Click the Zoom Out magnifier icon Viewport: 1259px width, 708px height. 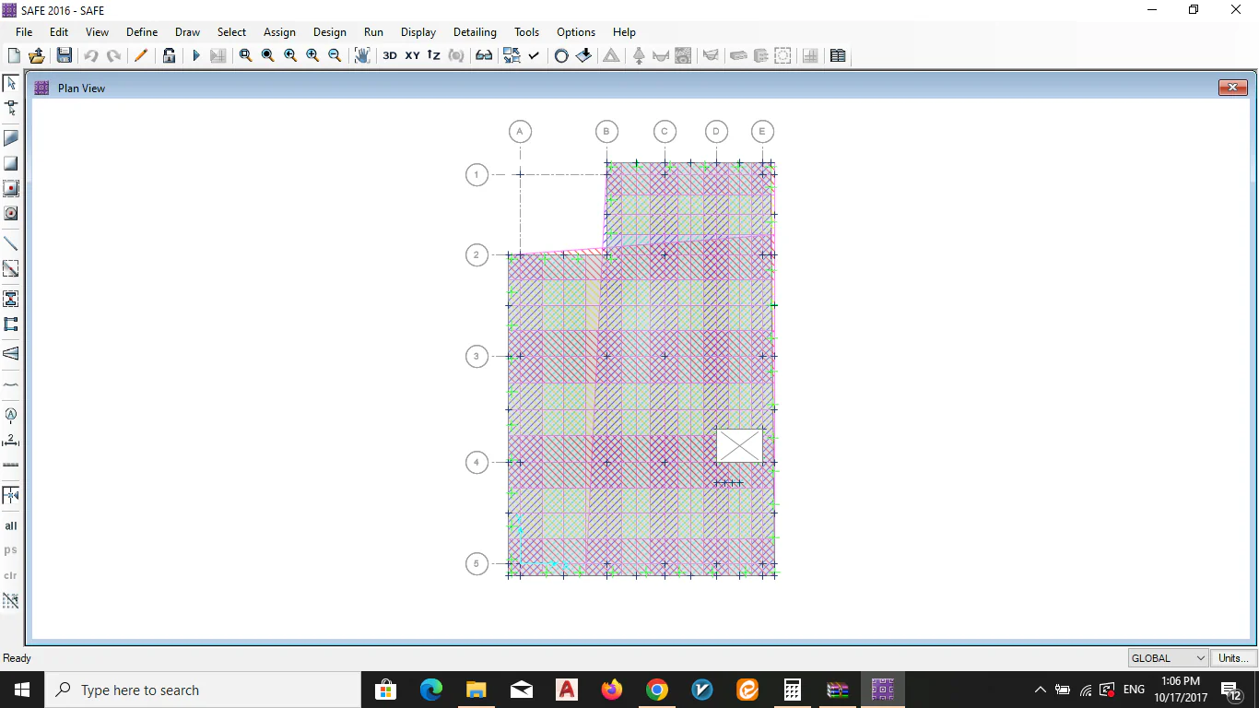(x=335, y=55)
